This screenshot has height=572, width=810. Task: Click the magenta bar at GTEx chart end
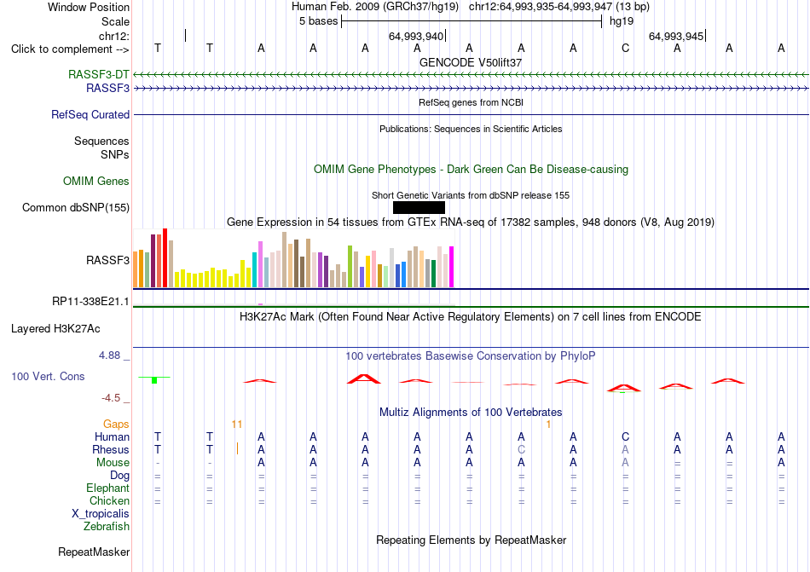(452, 267)
